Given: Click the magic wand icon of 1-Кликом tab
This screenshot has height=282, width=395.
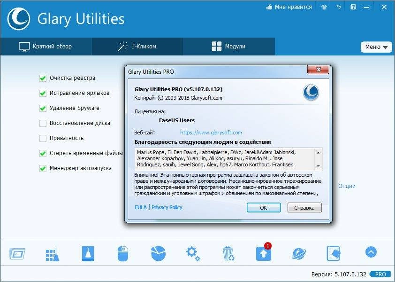Looking at the screenshot, I should pyautogui.click(x=123, y=47).
